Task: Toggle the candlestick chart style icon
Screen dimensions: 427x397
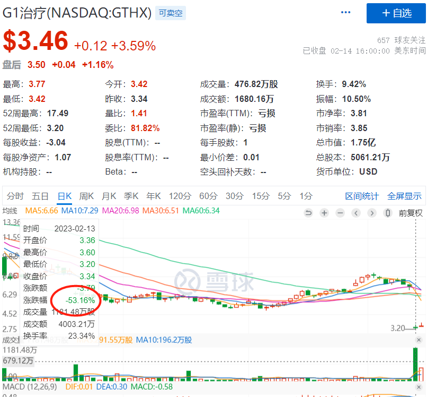Action: tap(388, 213)
